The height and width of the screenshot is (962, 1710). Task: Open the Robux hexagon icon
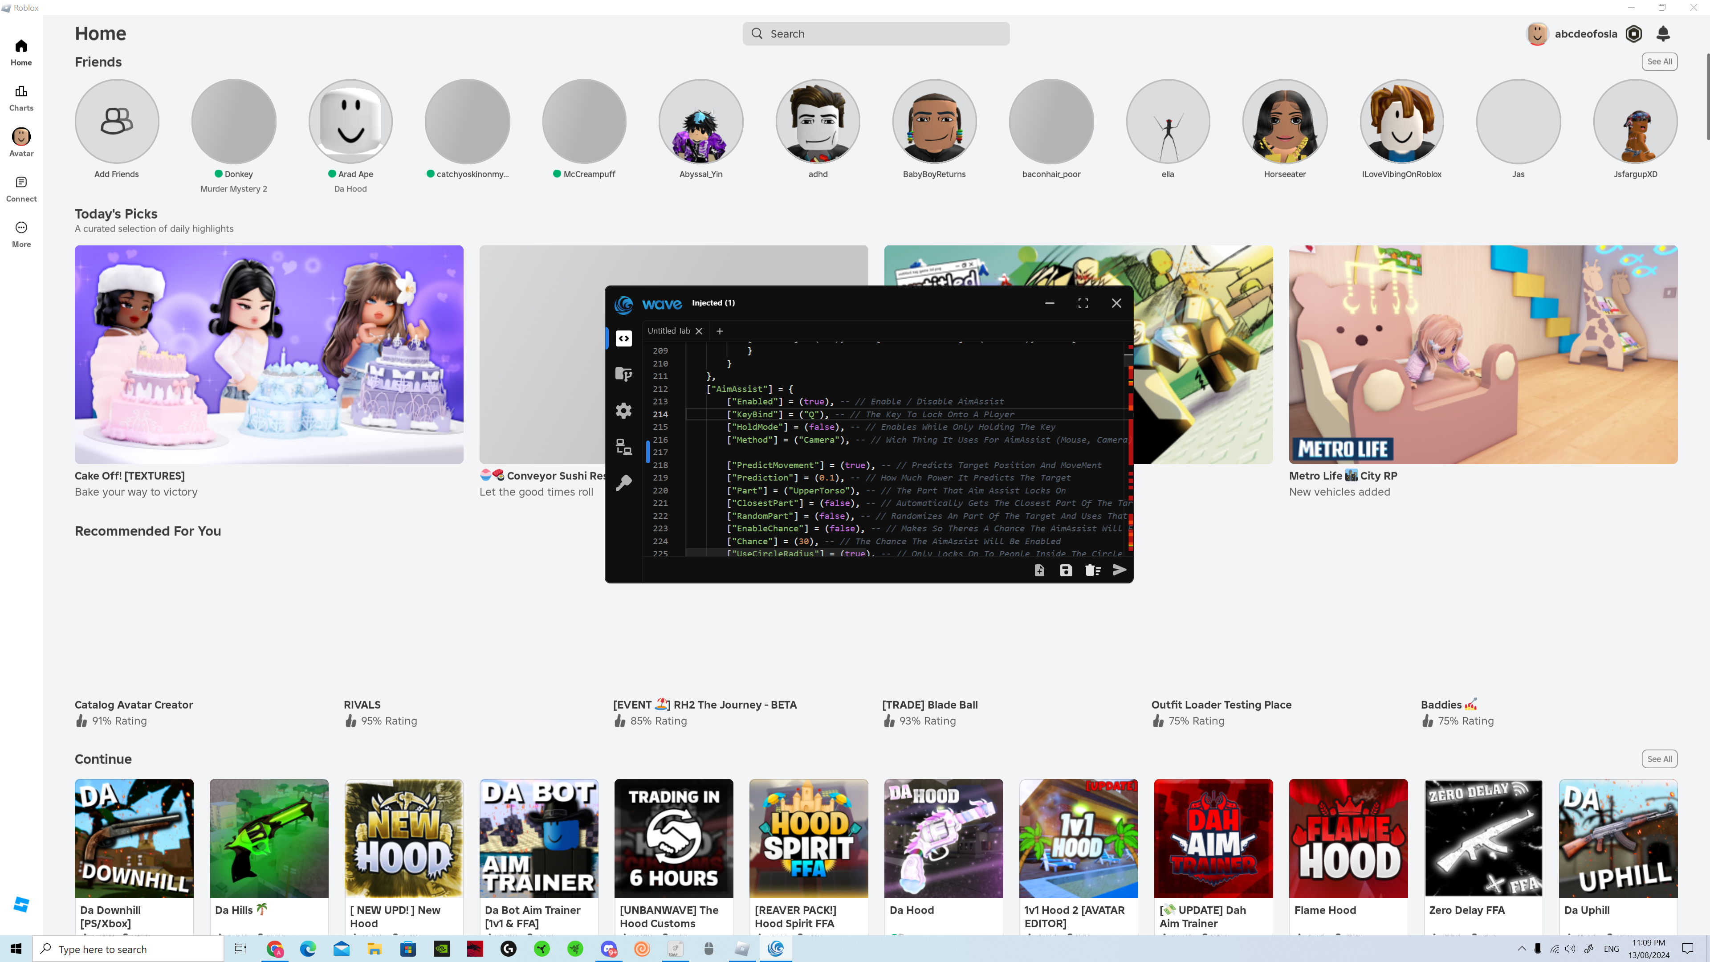click(1634, 33)
